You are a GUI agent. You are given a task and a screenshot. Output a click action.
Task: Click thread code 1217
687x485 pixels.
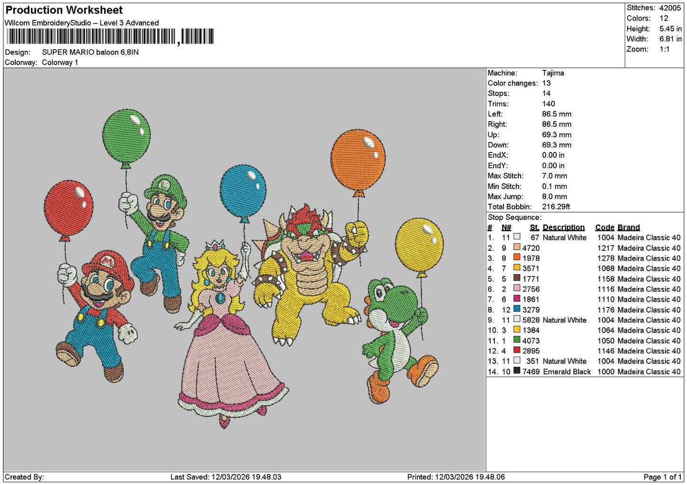pyautogui.click(x=606, y=248)
